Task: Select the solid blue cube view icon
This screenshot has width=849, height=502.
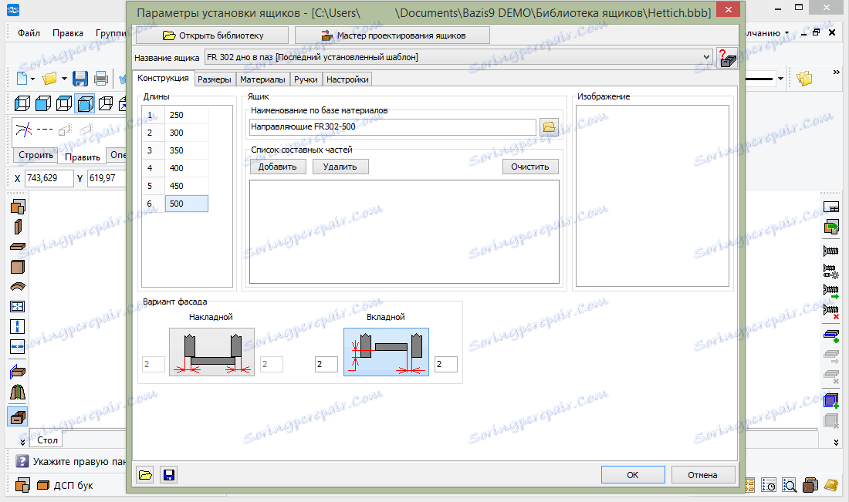Action: coord(43,103)
